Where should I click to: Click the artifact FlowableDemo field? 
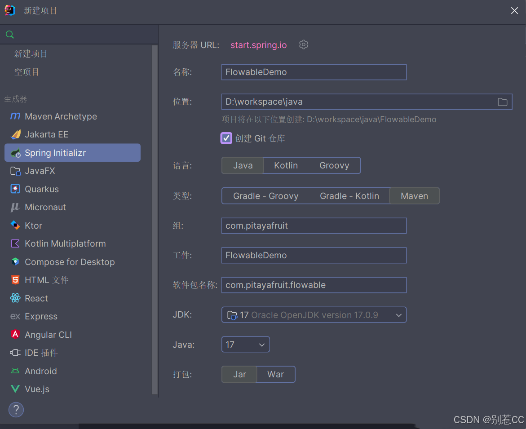[314, 255]
